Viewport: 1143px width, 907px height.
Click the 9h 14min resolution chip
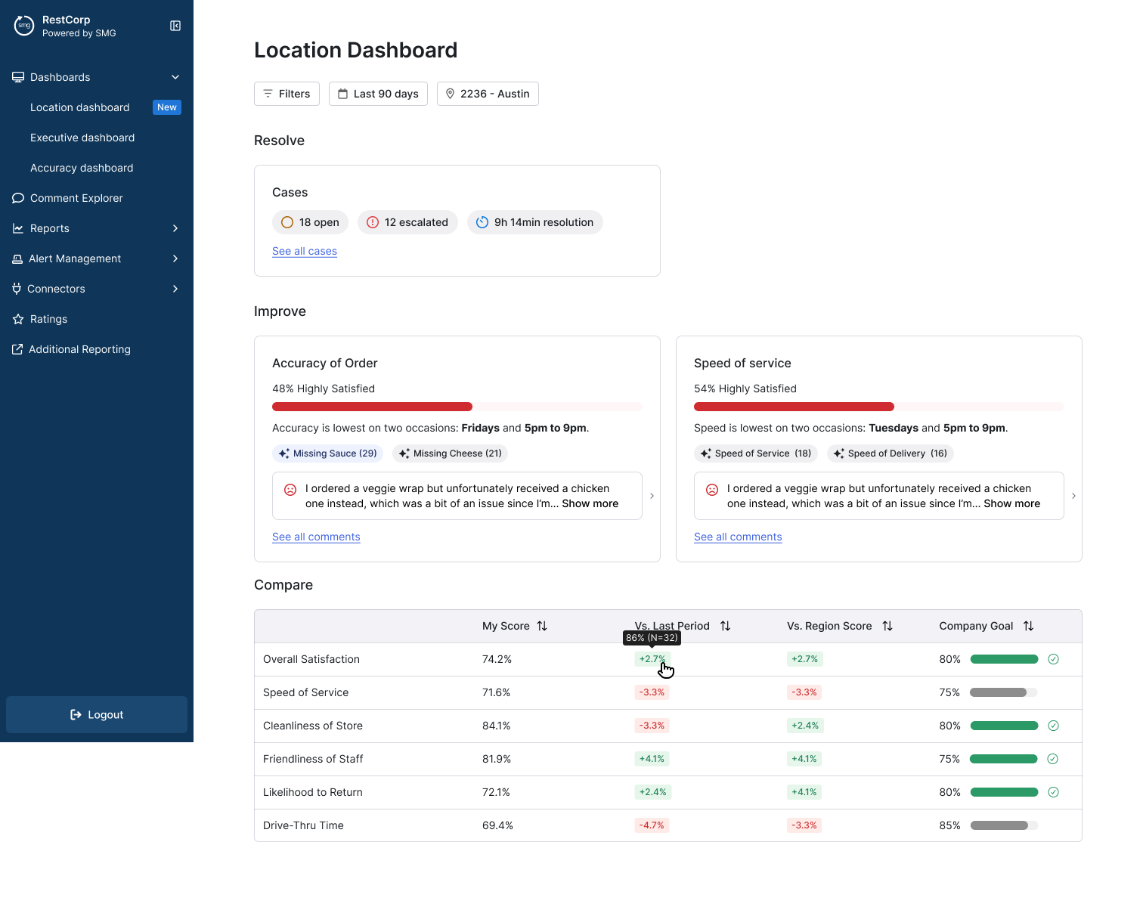point(534,222)
